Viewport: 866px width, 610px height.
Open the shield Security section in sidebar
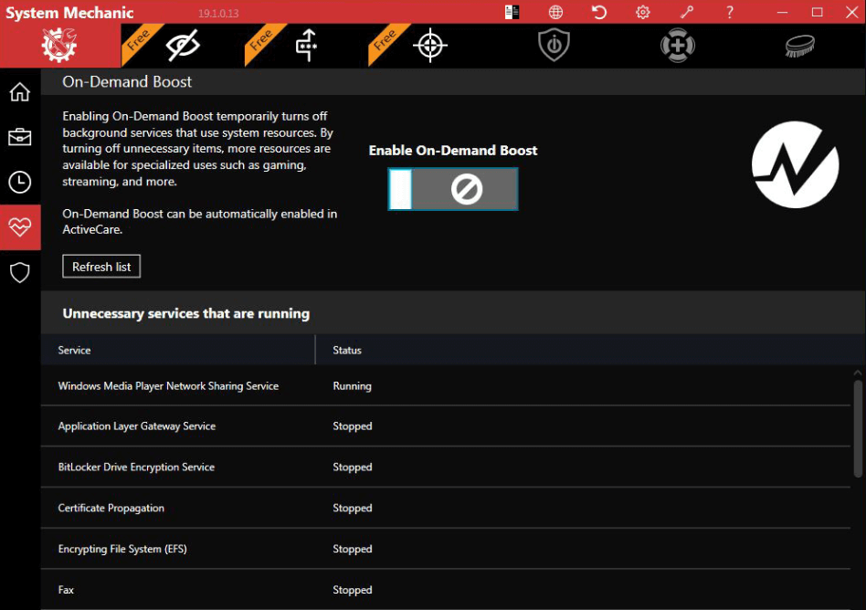point(20,272)
